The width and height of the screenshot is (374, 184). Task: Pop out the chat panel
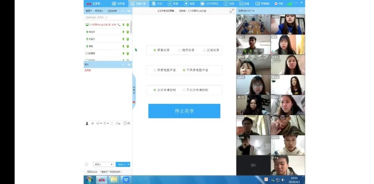click(129, 65)
